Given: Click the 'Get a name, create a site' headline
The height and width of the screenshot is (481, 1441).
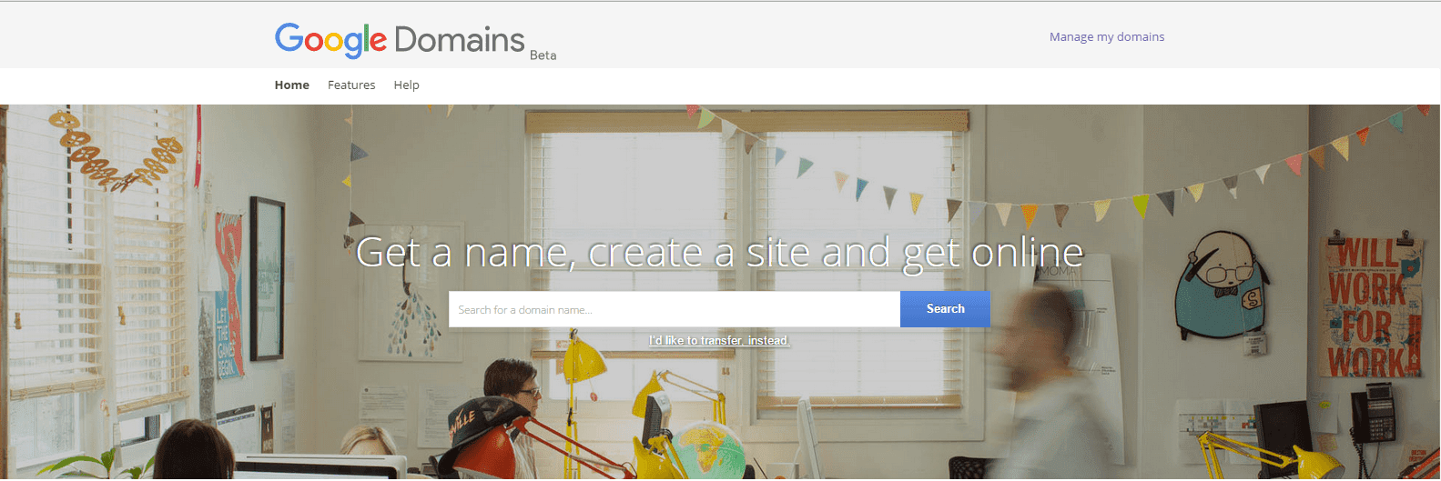Looking at the screenshot, I should (x=719, y=253).
